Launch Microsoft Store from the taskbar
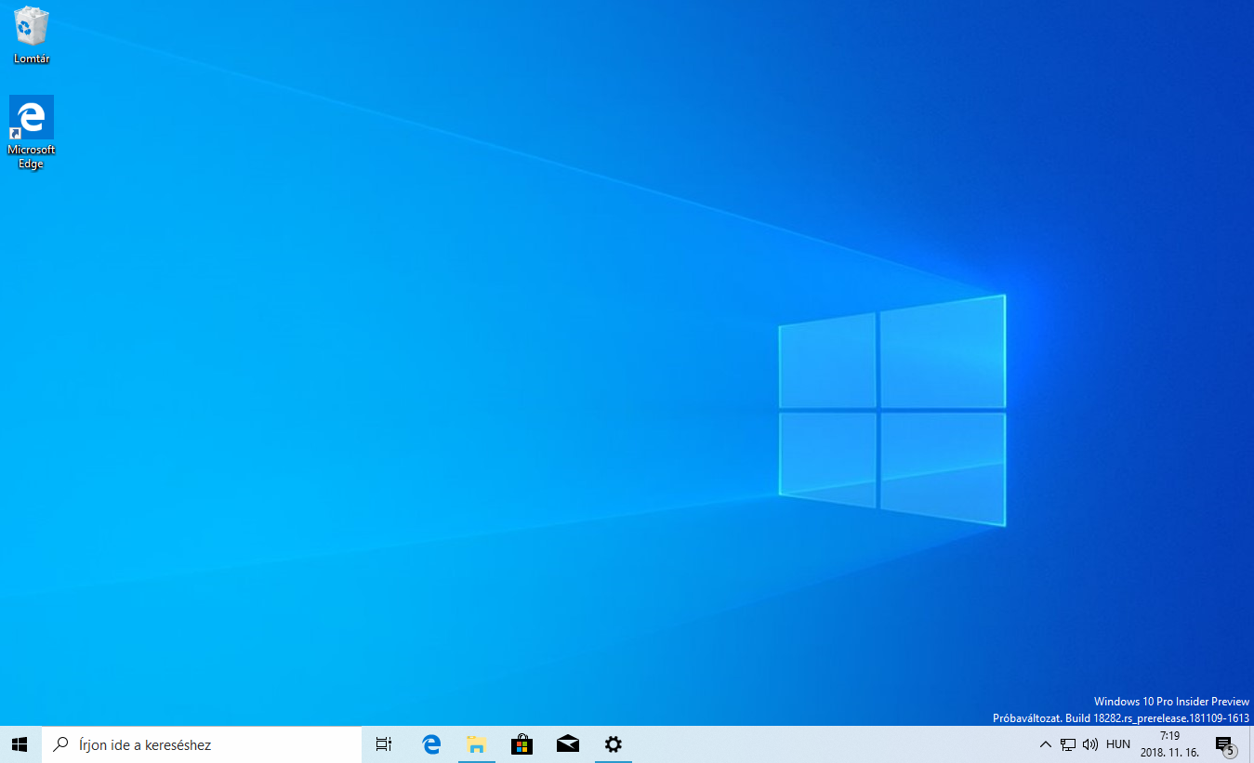The width and height of the screenshot is (1254, 763). point(521,744)
